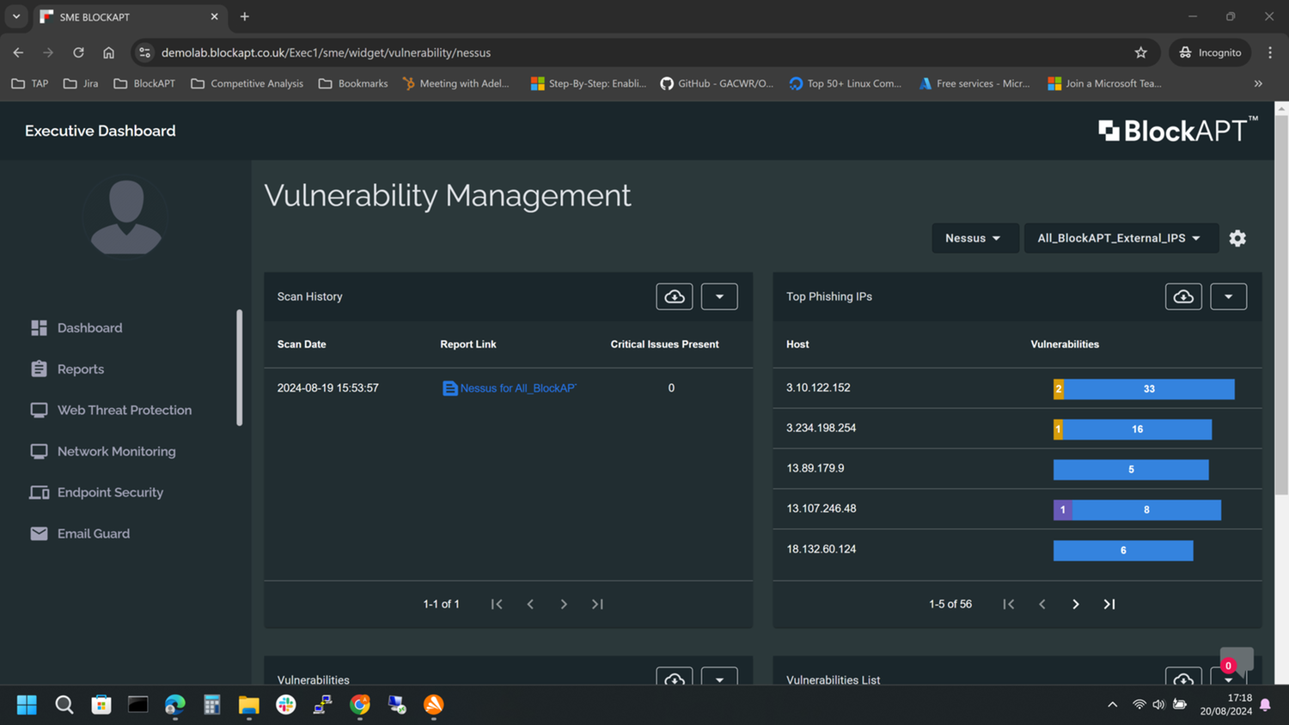1289x725 pixels.
Task: Open the BlockAPT bookmarks folder
Action: click(x=144, y=83)
